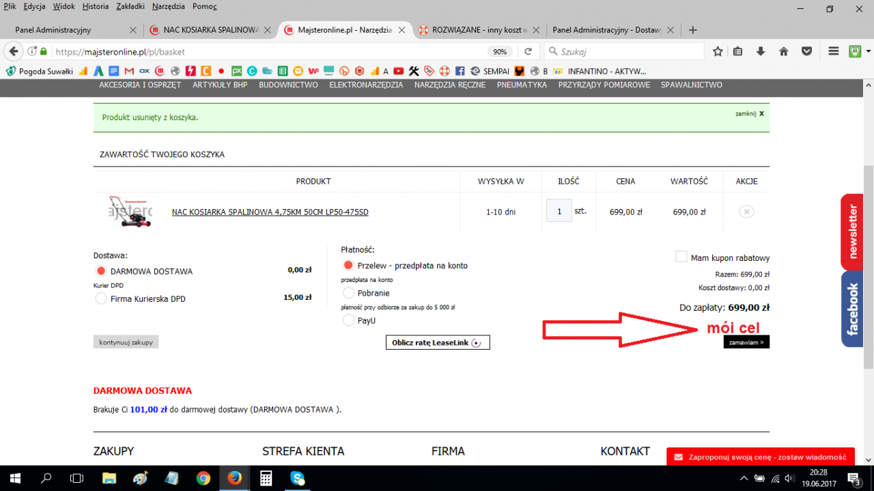Open the Firefox hamburger menu
The image size is (874, 491).
pyautogui.click(x=833, y=52)
